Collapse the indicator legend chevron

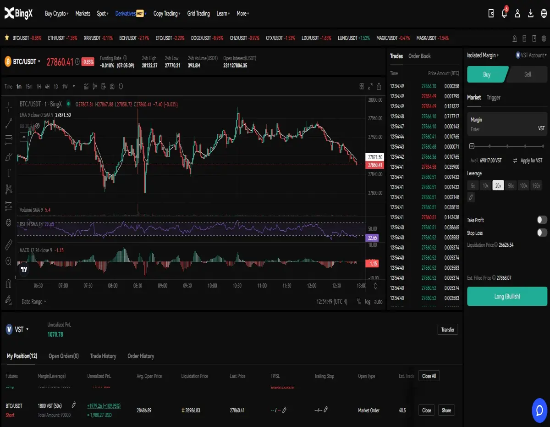(23, 136)
